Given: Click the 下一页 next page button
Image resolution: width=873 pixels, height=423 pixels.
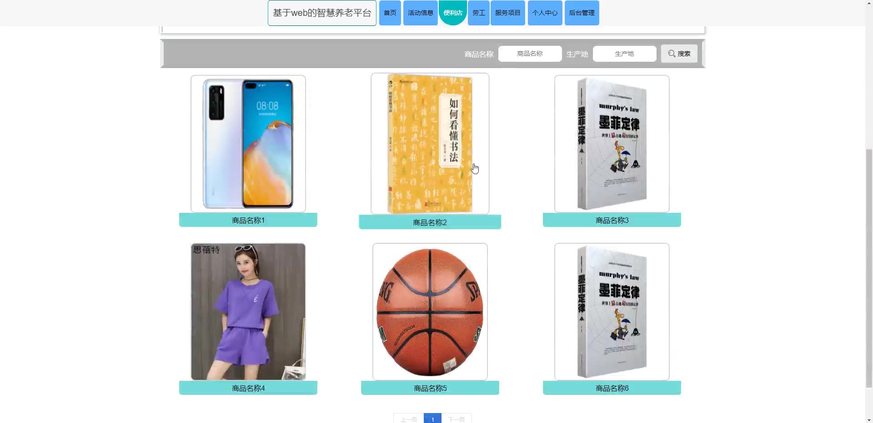Looking at the screenshot, I should tap(457, 419).
